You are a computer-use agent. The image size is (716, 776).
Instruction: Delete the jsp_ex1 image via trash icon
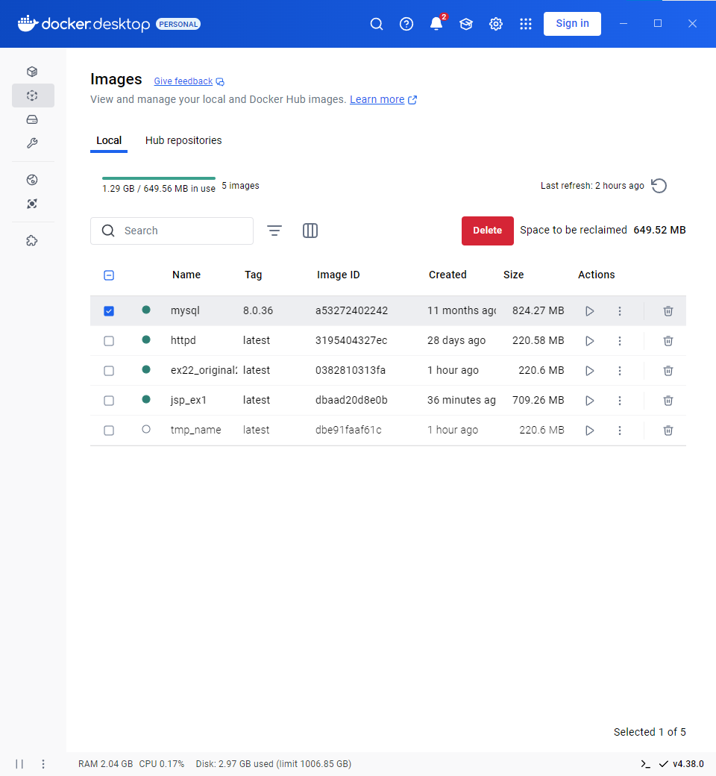click(x=668, y=401)
